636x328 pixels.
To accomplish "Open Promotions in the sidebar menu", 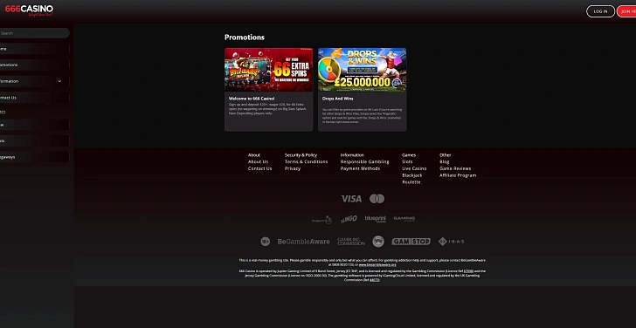I will pos(34,65).
